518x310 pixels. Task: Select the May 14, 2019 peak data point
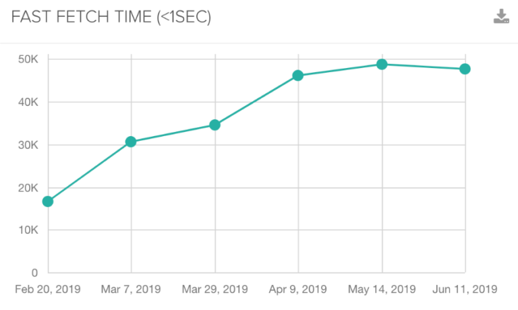pyautogui.click(x=382, y=64)
